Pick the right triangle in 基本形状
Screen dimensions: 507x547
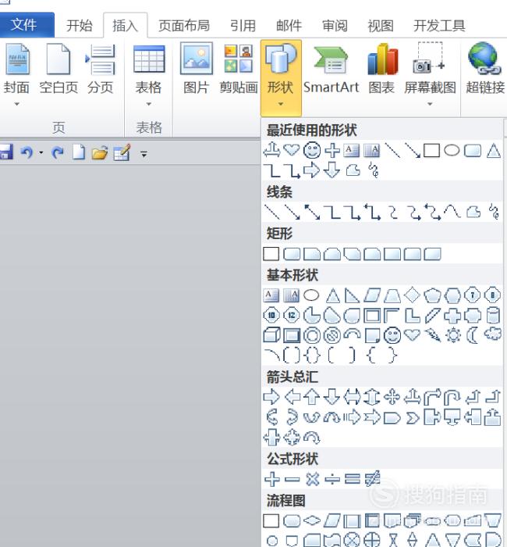352,296
